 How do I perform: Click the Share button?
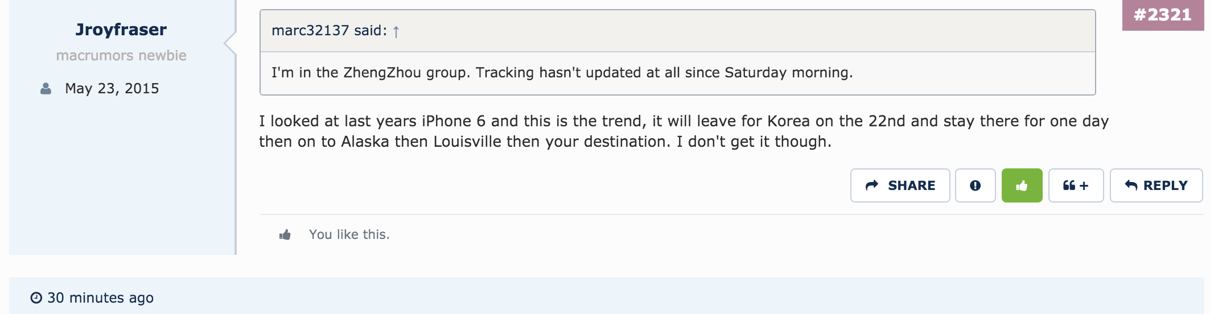click(900, 185)
